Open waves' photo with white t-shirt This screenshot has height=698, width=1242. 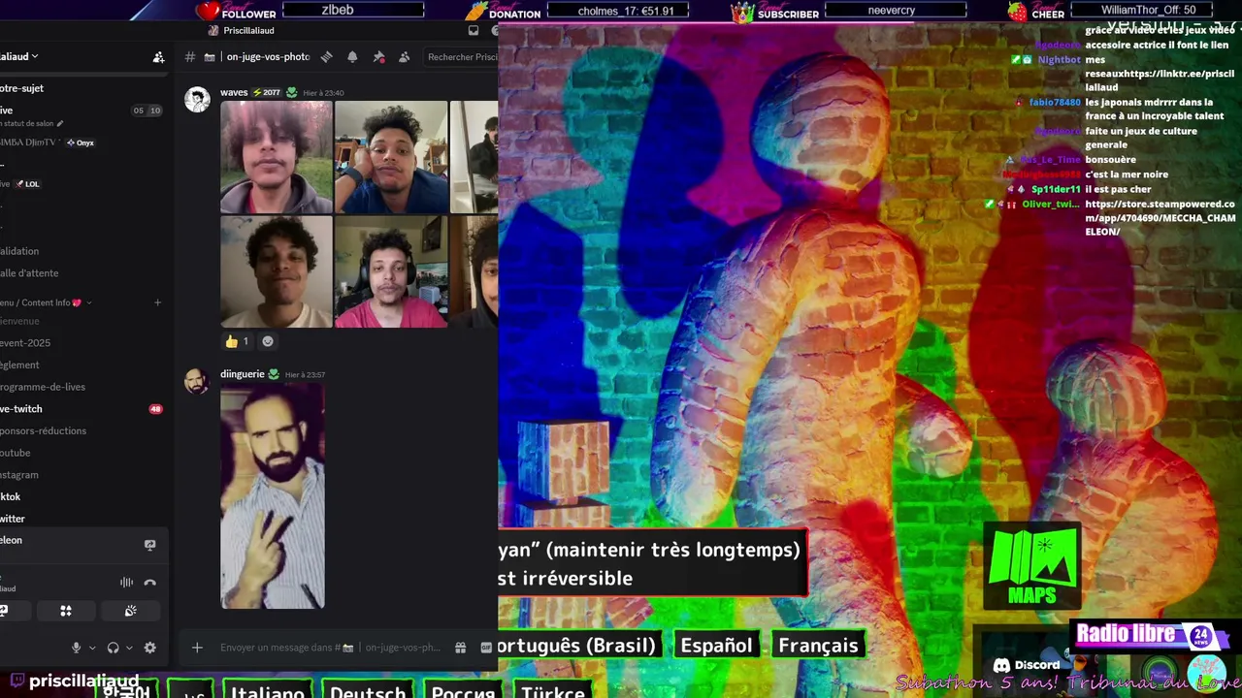(277, 271)
